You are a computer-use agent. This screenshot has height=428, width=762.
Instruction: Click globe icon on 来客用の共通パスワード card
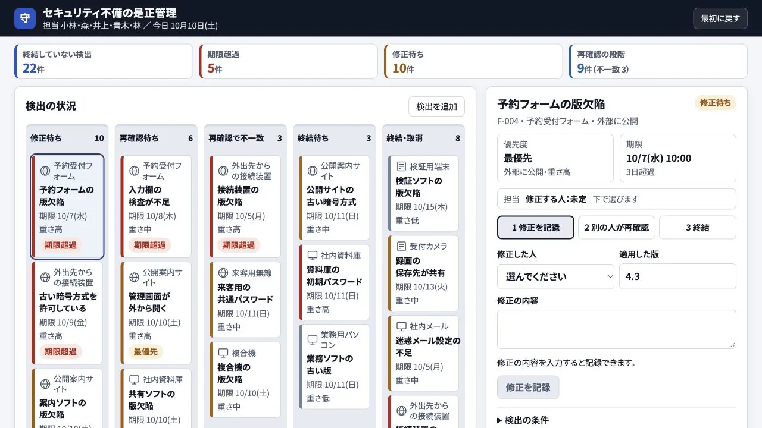pos(223,273)
